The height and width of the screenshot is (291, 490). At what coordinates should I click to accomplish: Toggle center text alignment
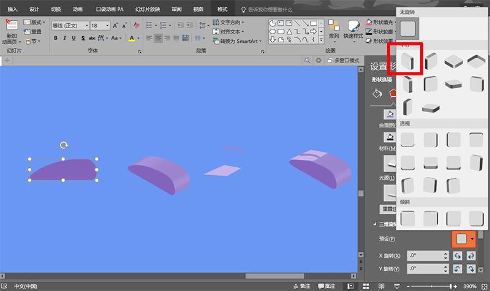tap(159, 38)
